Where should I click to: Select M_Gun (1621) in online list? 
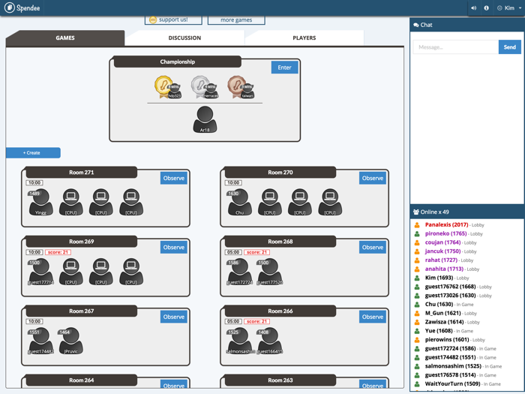pos(442,313)
